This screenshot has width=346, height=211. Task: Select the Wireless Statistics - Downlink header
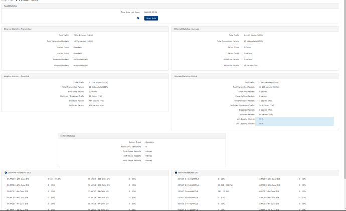pyautogui.click(x=85, y=76)
